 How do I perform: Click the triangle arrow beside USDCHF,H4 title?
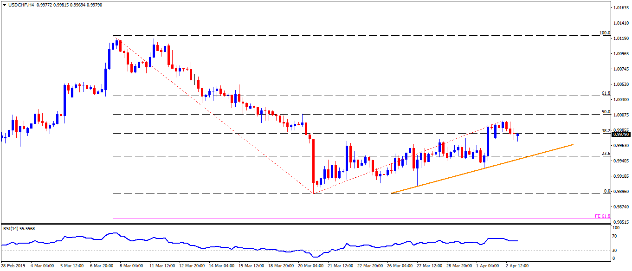[x=4, y=4]
